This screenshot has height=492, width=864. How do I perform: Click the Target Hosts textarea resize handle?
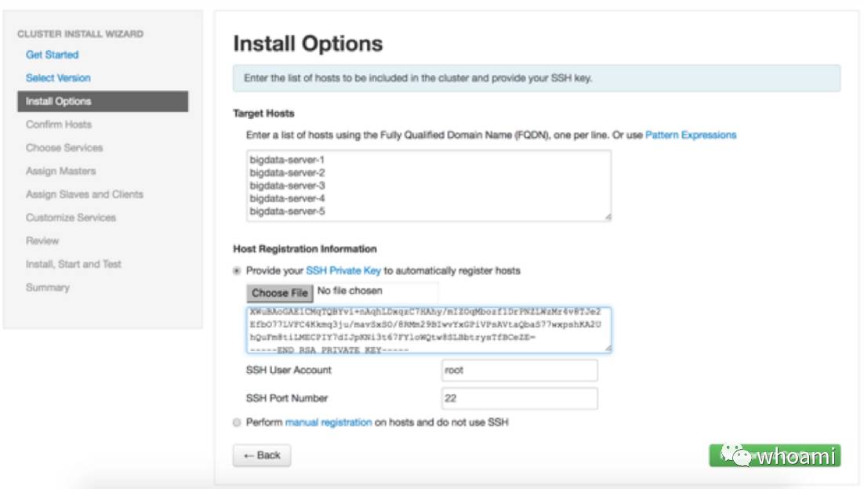tap(608, 216)
